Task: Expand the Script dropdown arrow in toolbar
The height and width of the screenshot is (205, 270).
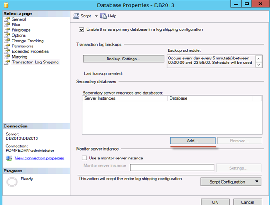Action: pyautogui.click(x=95, y=16)
